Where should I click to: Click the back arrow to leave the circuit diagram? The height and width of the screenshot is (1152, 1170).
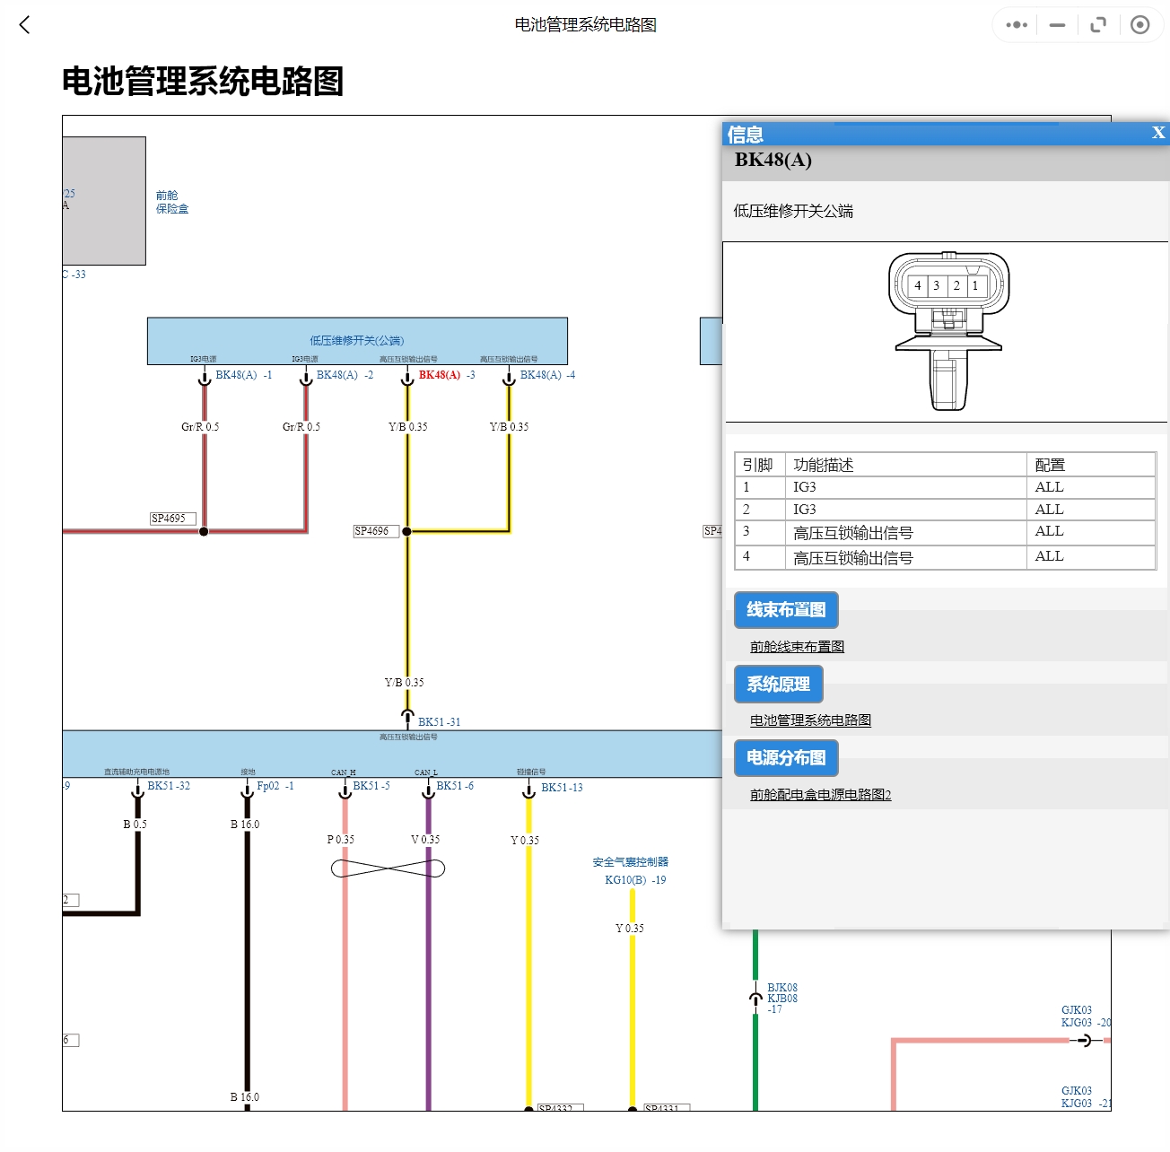point(23,24)
